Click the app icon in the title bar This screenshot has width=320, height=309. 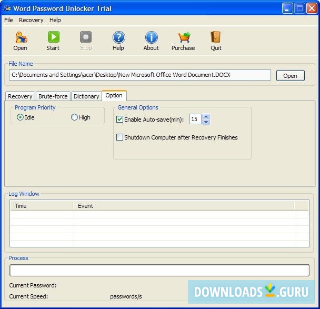point(7,8)
